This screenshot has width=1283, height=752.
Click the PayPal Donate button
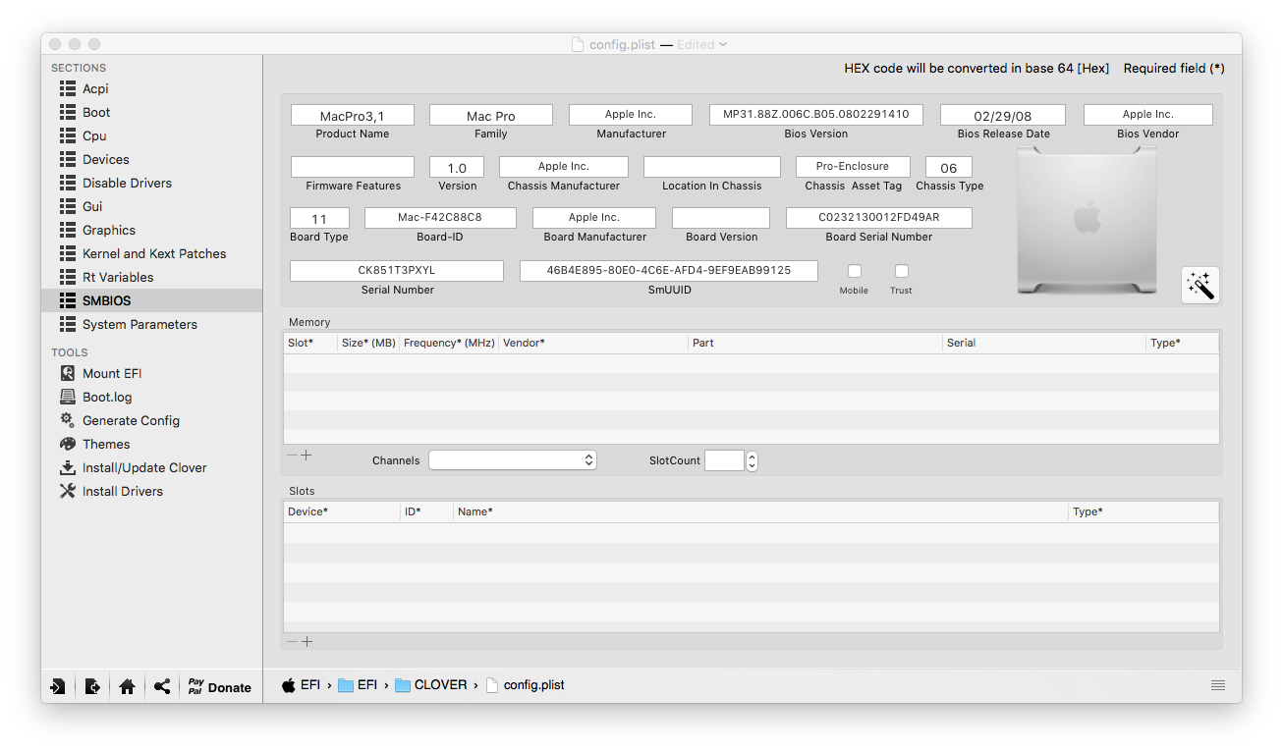(219, 687)
